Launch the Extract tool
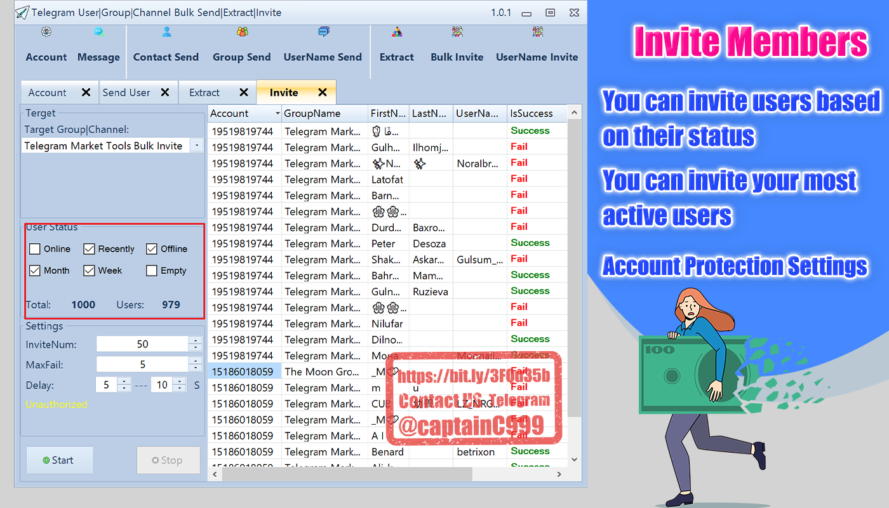Viewport: 889px width, 508px height. click(396, 46)
